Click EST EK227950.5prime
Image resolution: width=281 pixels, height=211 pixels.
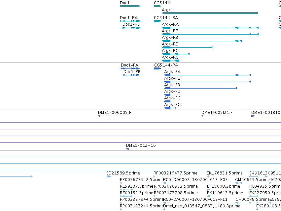pyautogui.click(x=254, y=196)
